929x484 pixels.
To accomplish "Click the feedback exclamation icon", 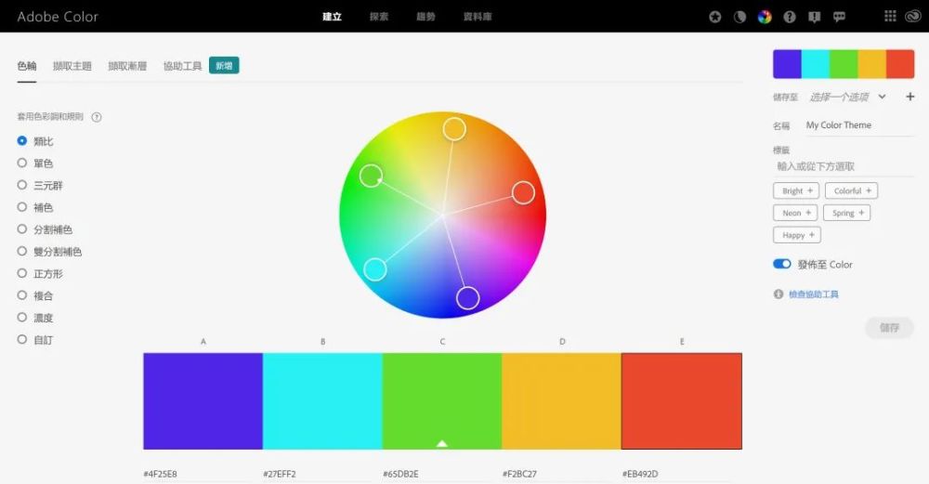I will [814, 17].
